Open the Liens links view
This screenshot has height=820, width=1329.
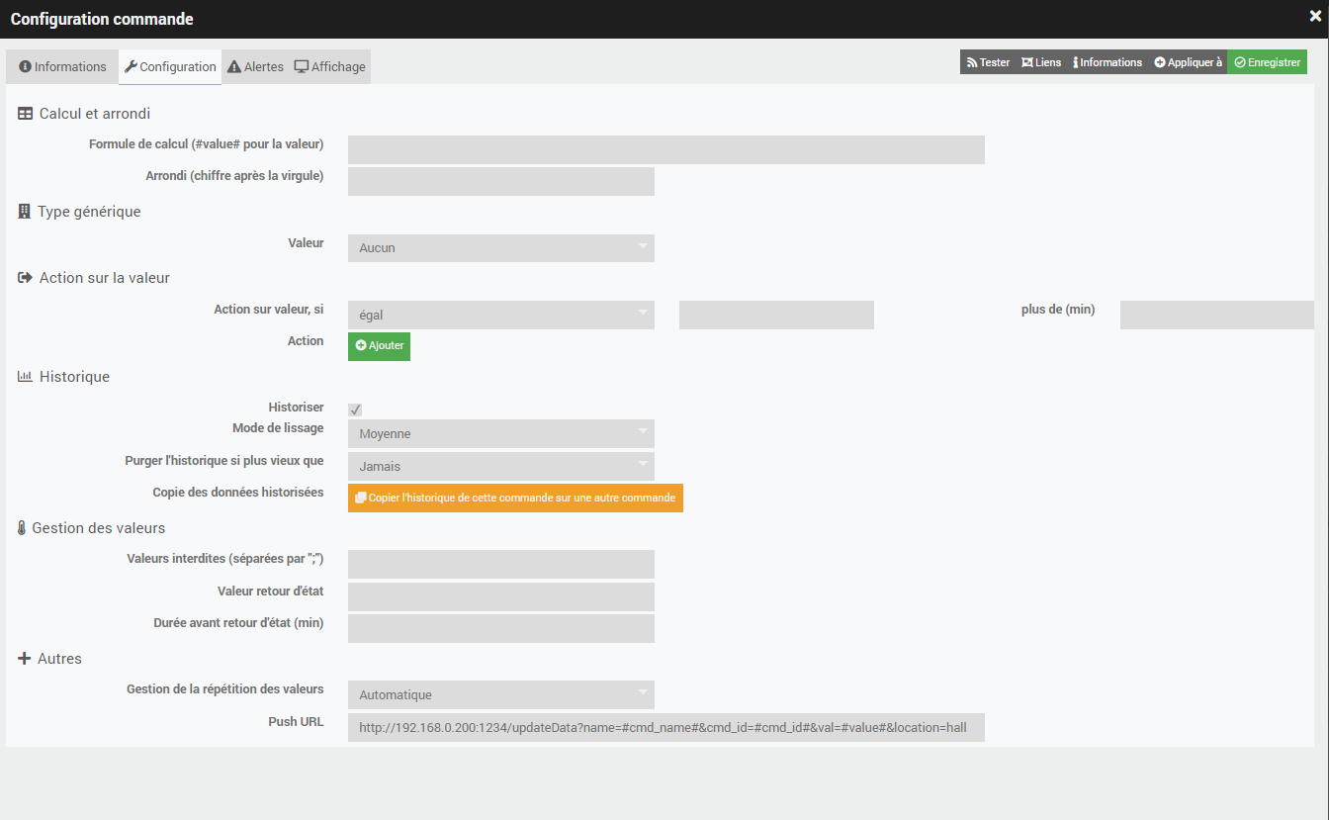1041,62
